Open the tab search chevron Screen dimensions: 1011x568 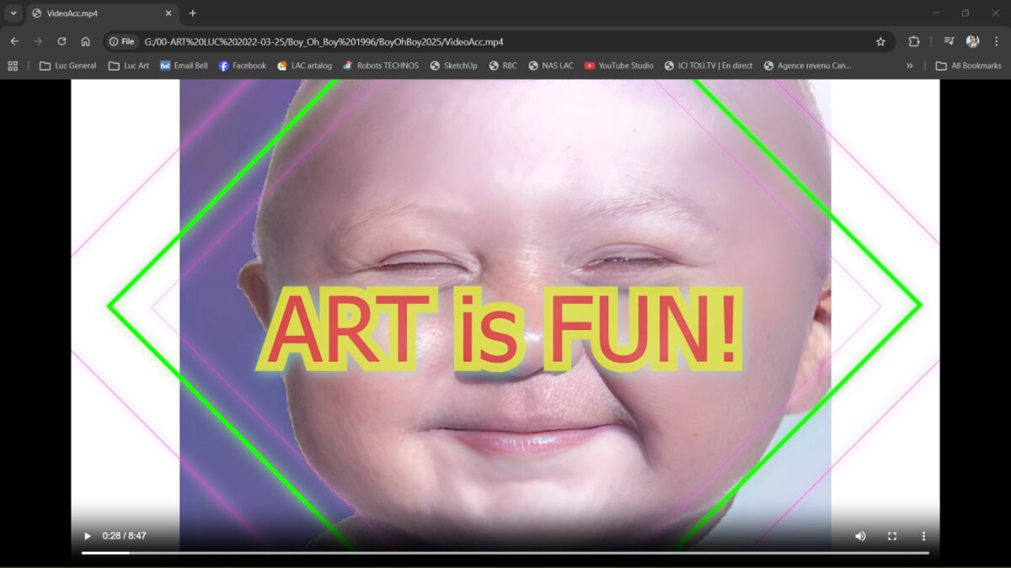point(12,13)
